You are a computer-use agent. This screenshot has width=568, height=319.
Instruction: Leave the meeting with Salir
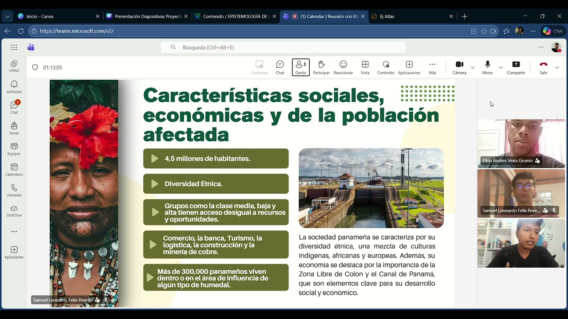point(544,67)
